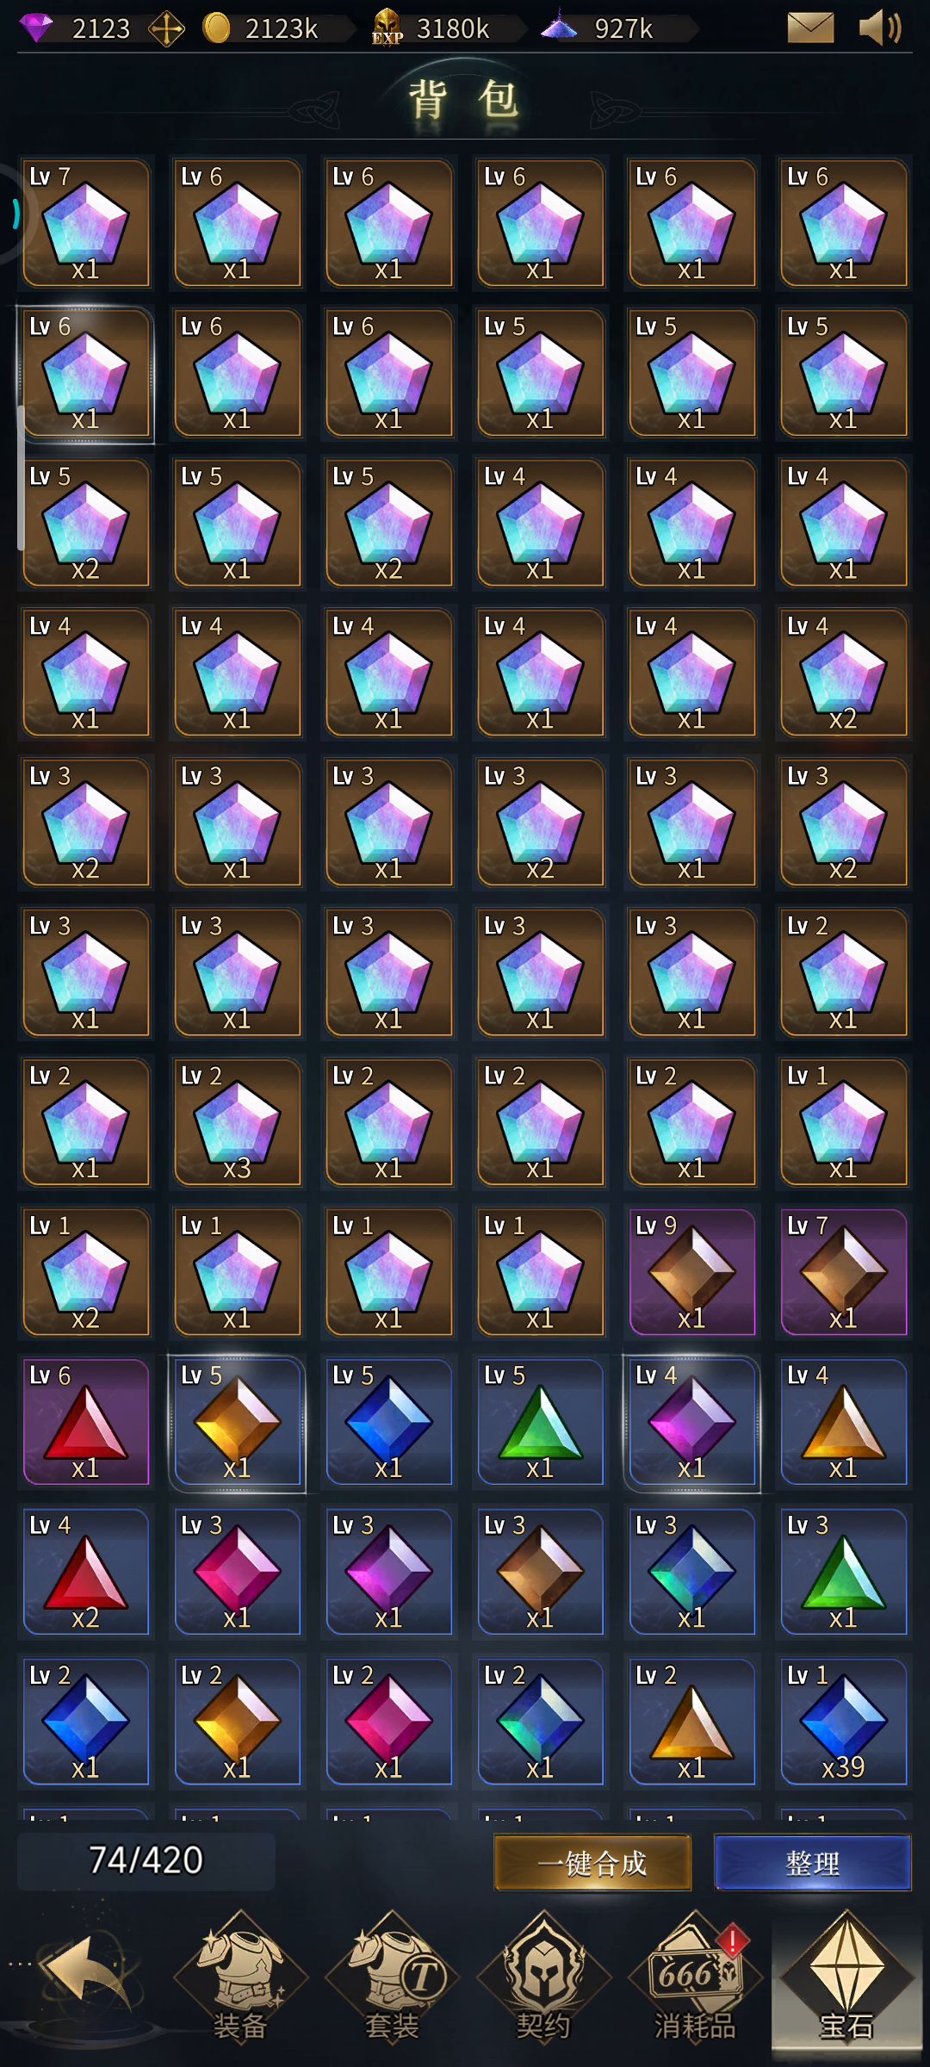Select the Lv 2 rainbow gem x3
The image size is (930, 2067).
coord(238,1122)
